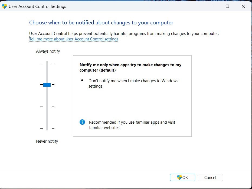Image resolution: width=252 pixels, height=189 pixels.
Task: Maximize the User Account Control Settings window
Action: pyautogui.click(x=227, y=6)
